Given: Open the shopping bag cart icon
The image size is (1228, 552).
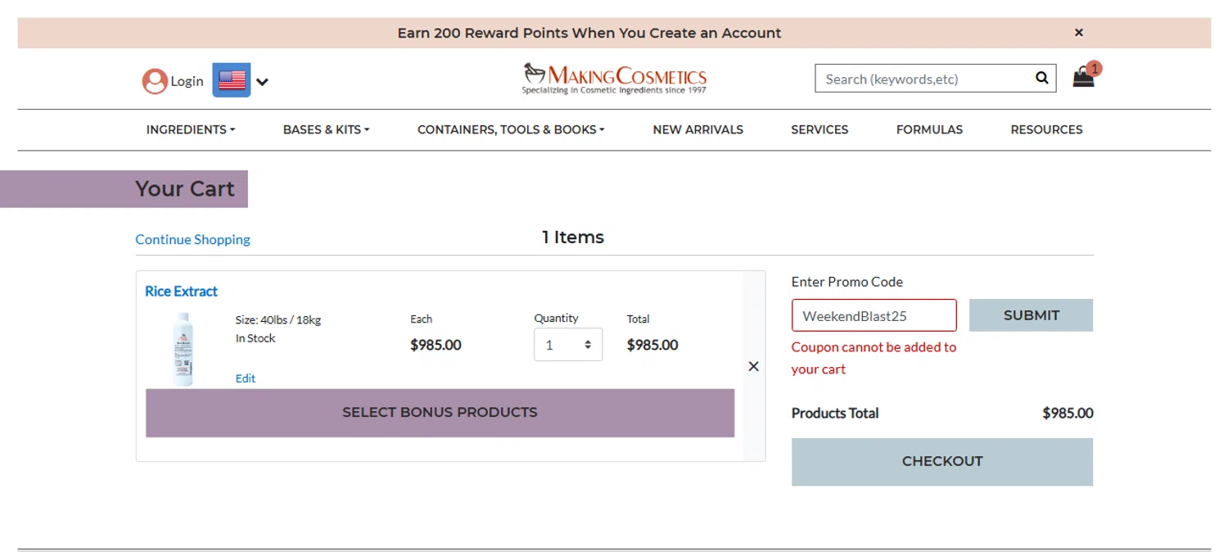Looking at the screenshot, I should (1083, 78).
